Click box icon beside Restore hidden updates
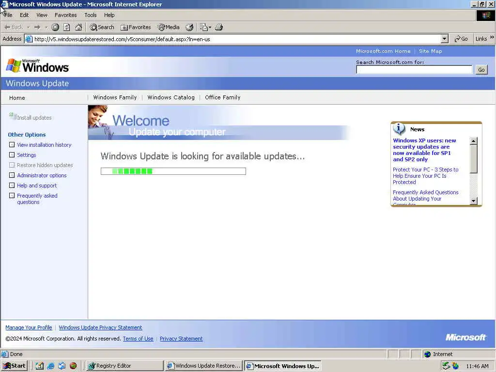This screenshot has height=372, width=496. click(12, 165)
